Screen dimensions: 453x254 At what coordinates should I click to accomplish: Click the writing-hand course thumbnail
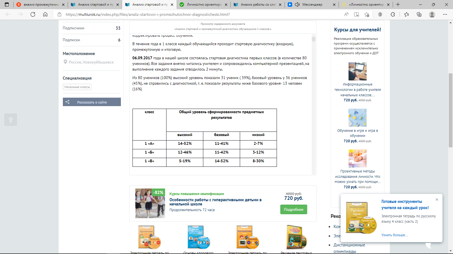coord(358,158)
